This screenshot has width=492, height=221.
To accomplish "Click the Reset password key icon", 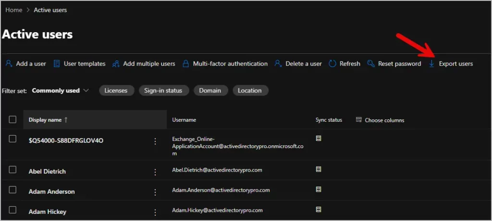I will pos(371,64).
